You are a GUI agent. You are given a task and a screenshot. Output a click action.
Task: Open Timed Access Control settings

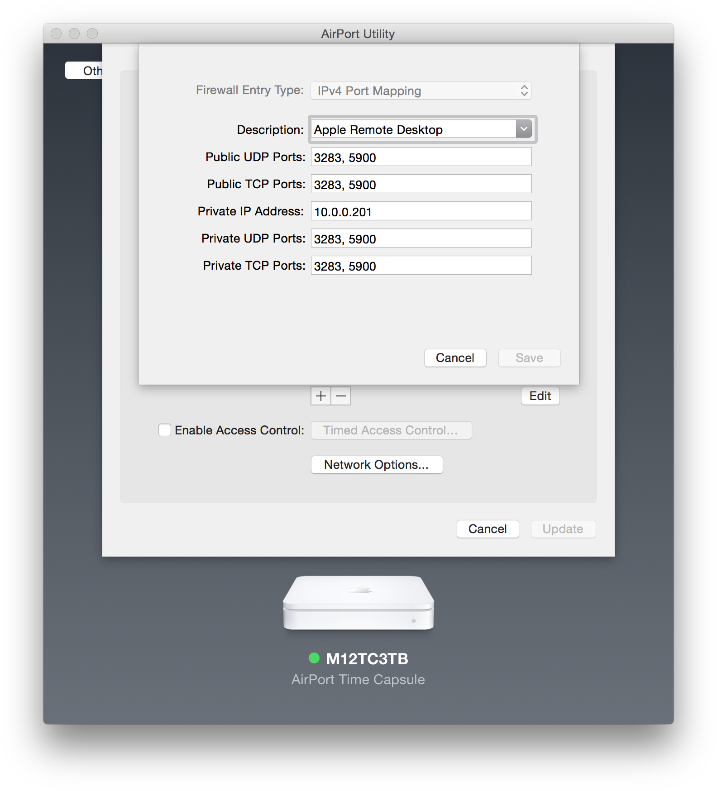(x=391, y=430)
